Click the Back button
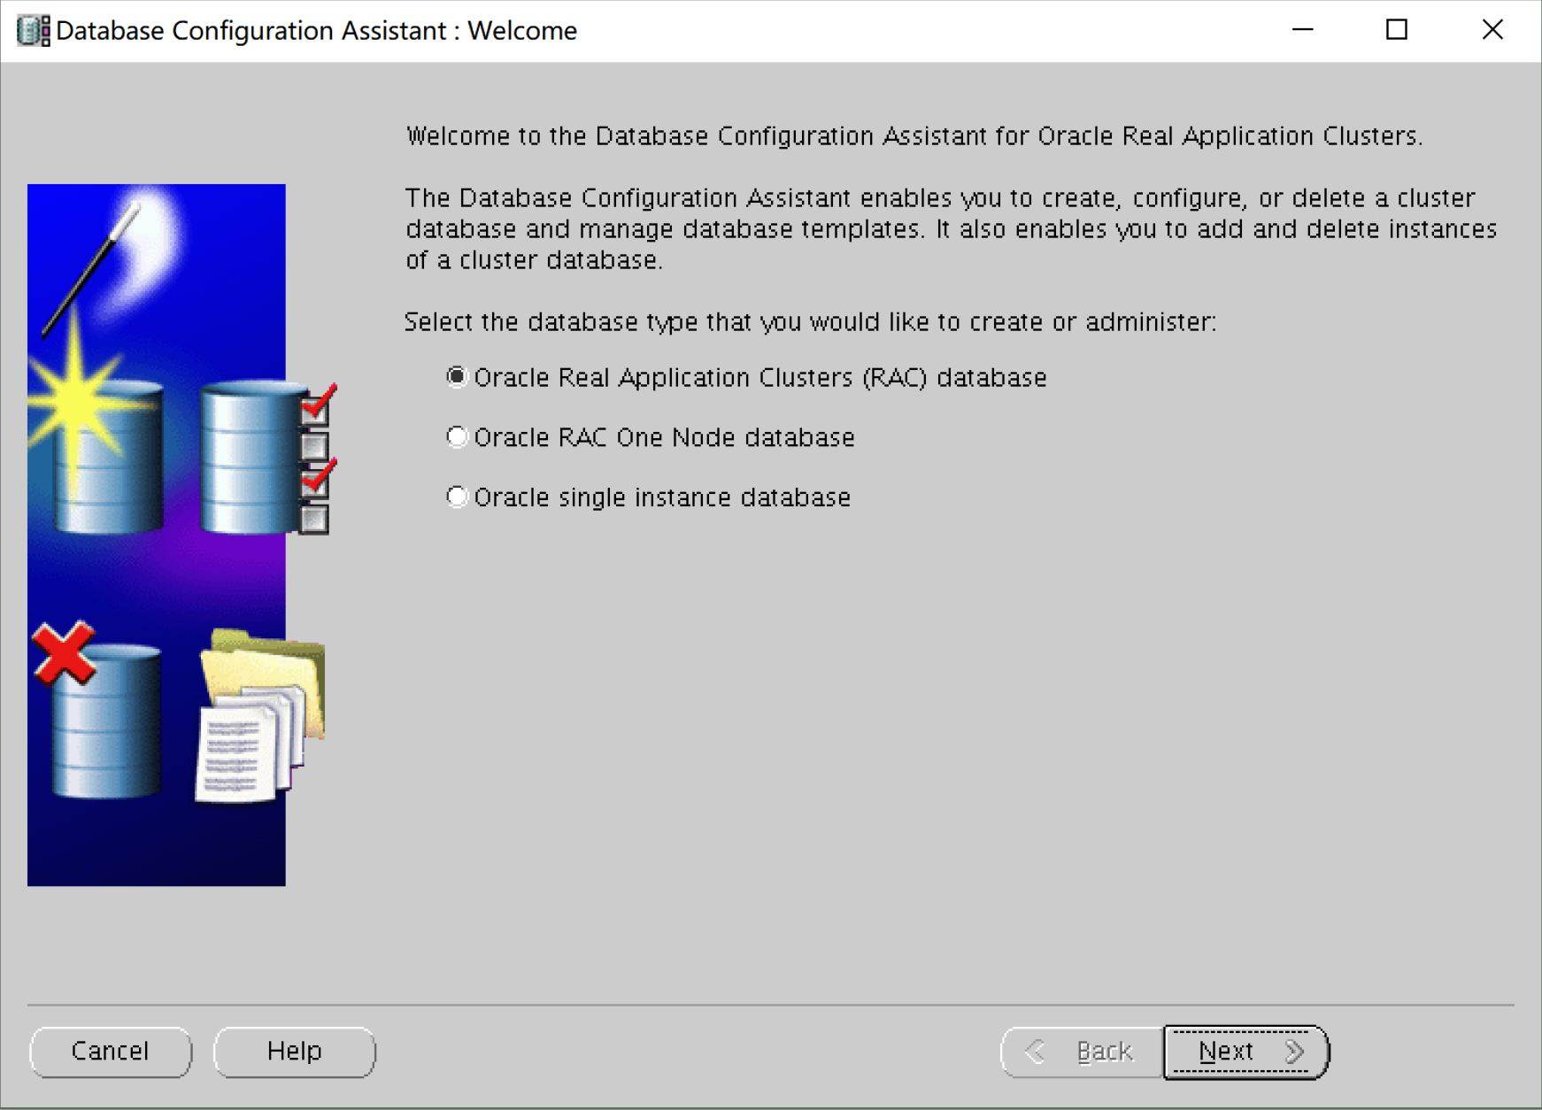This screenshot has width=1542, height=1110. [x=1082, y=1052]
